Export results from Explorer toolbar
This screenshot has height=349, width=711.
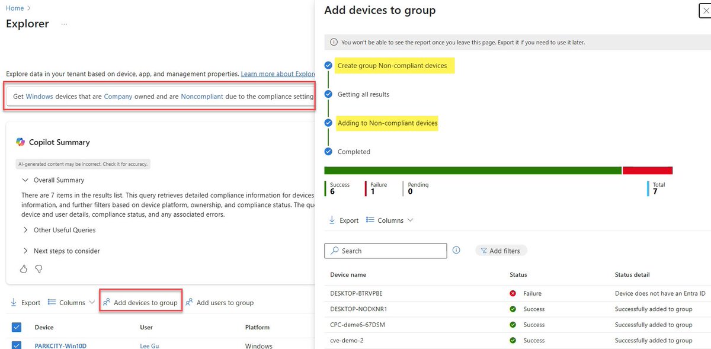[25, 303]
